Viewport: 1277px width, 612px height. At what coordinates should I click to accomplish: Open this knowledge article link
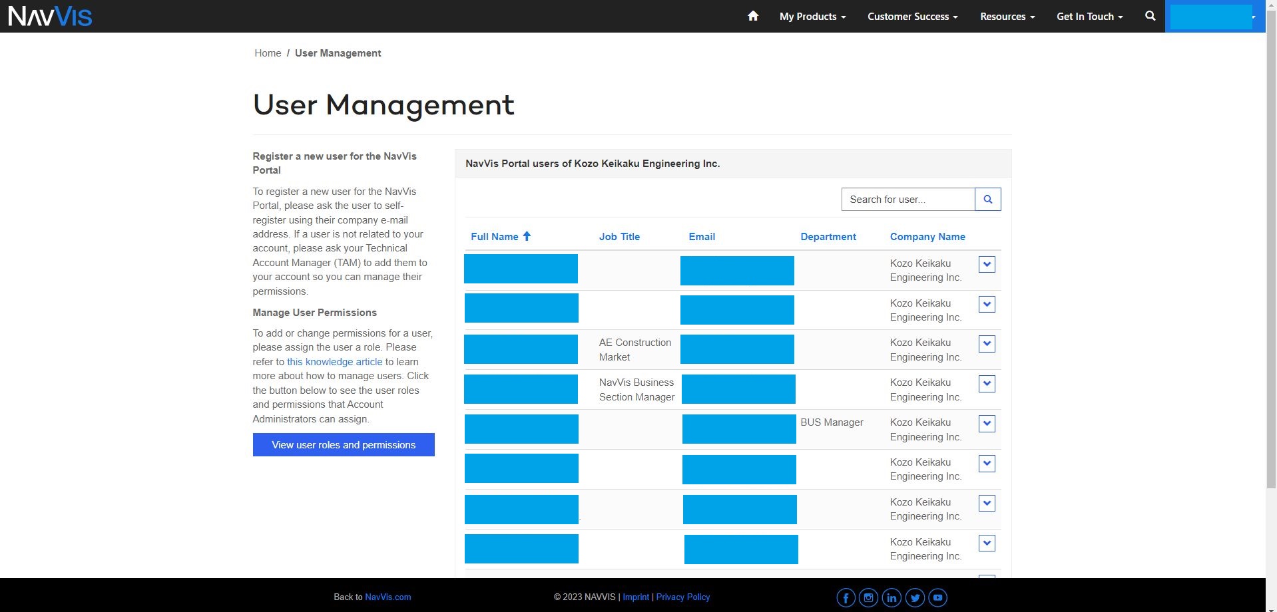pos(334,361)
